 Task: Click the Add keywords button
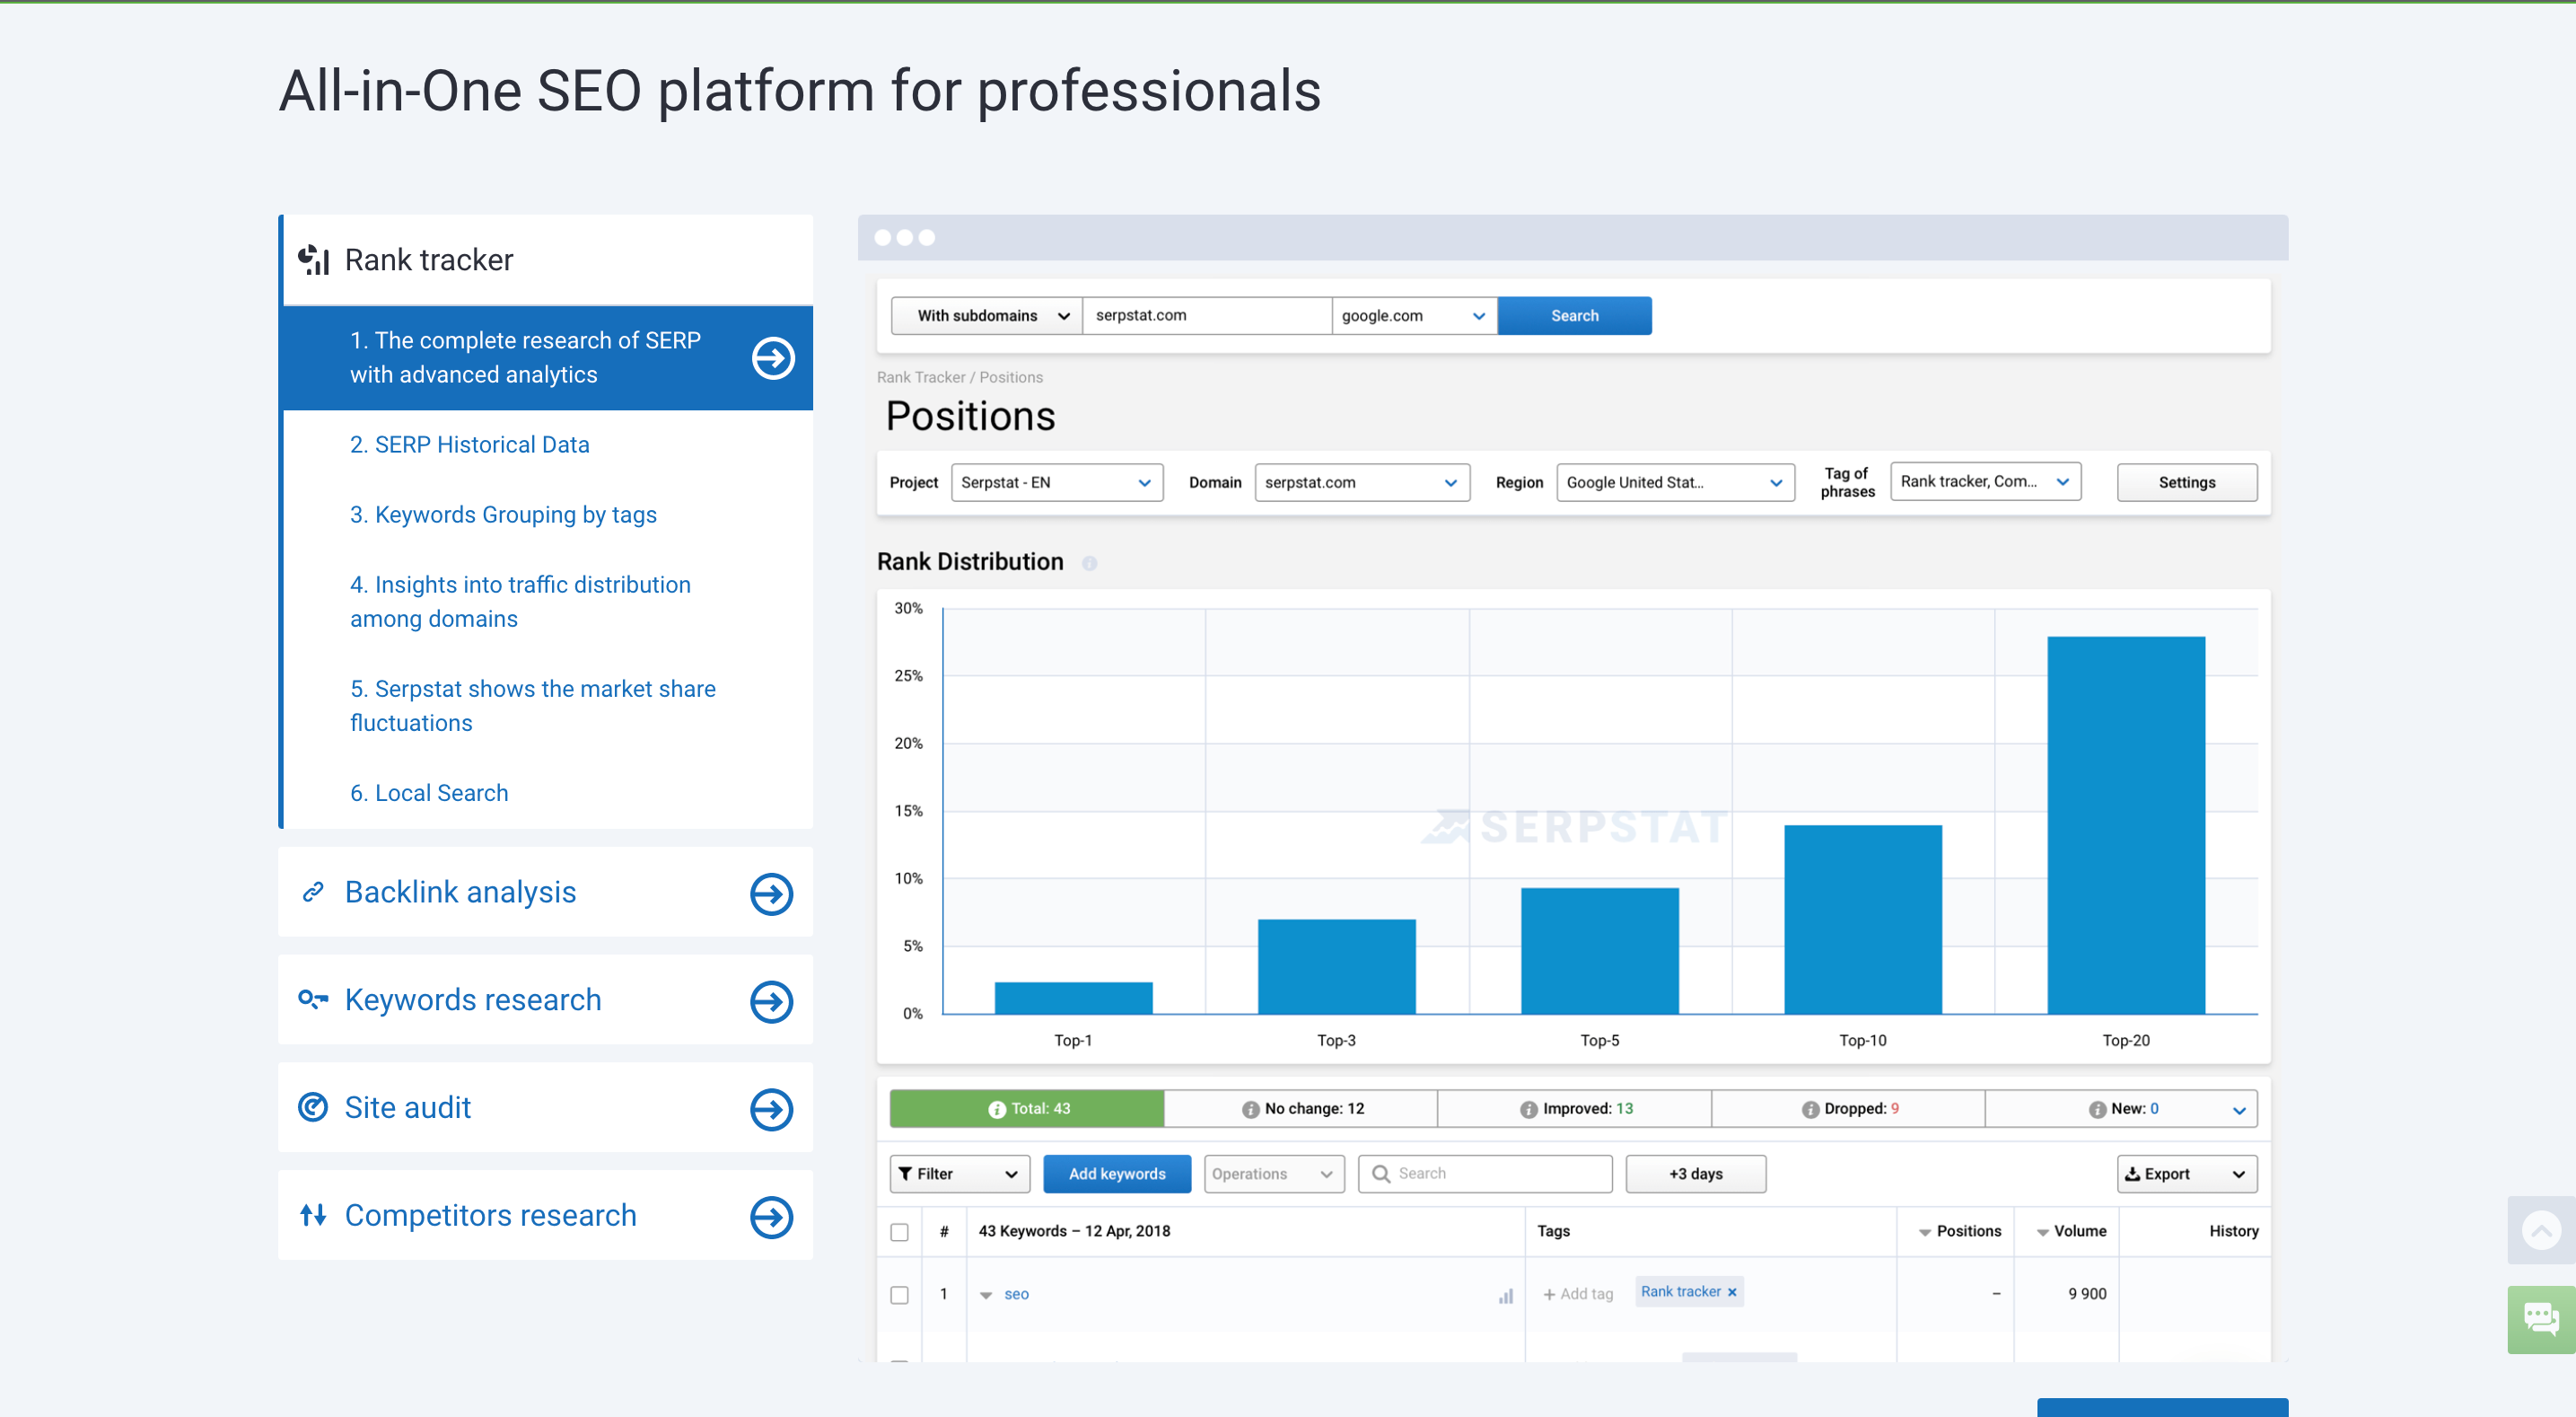coord(1117,1174)
